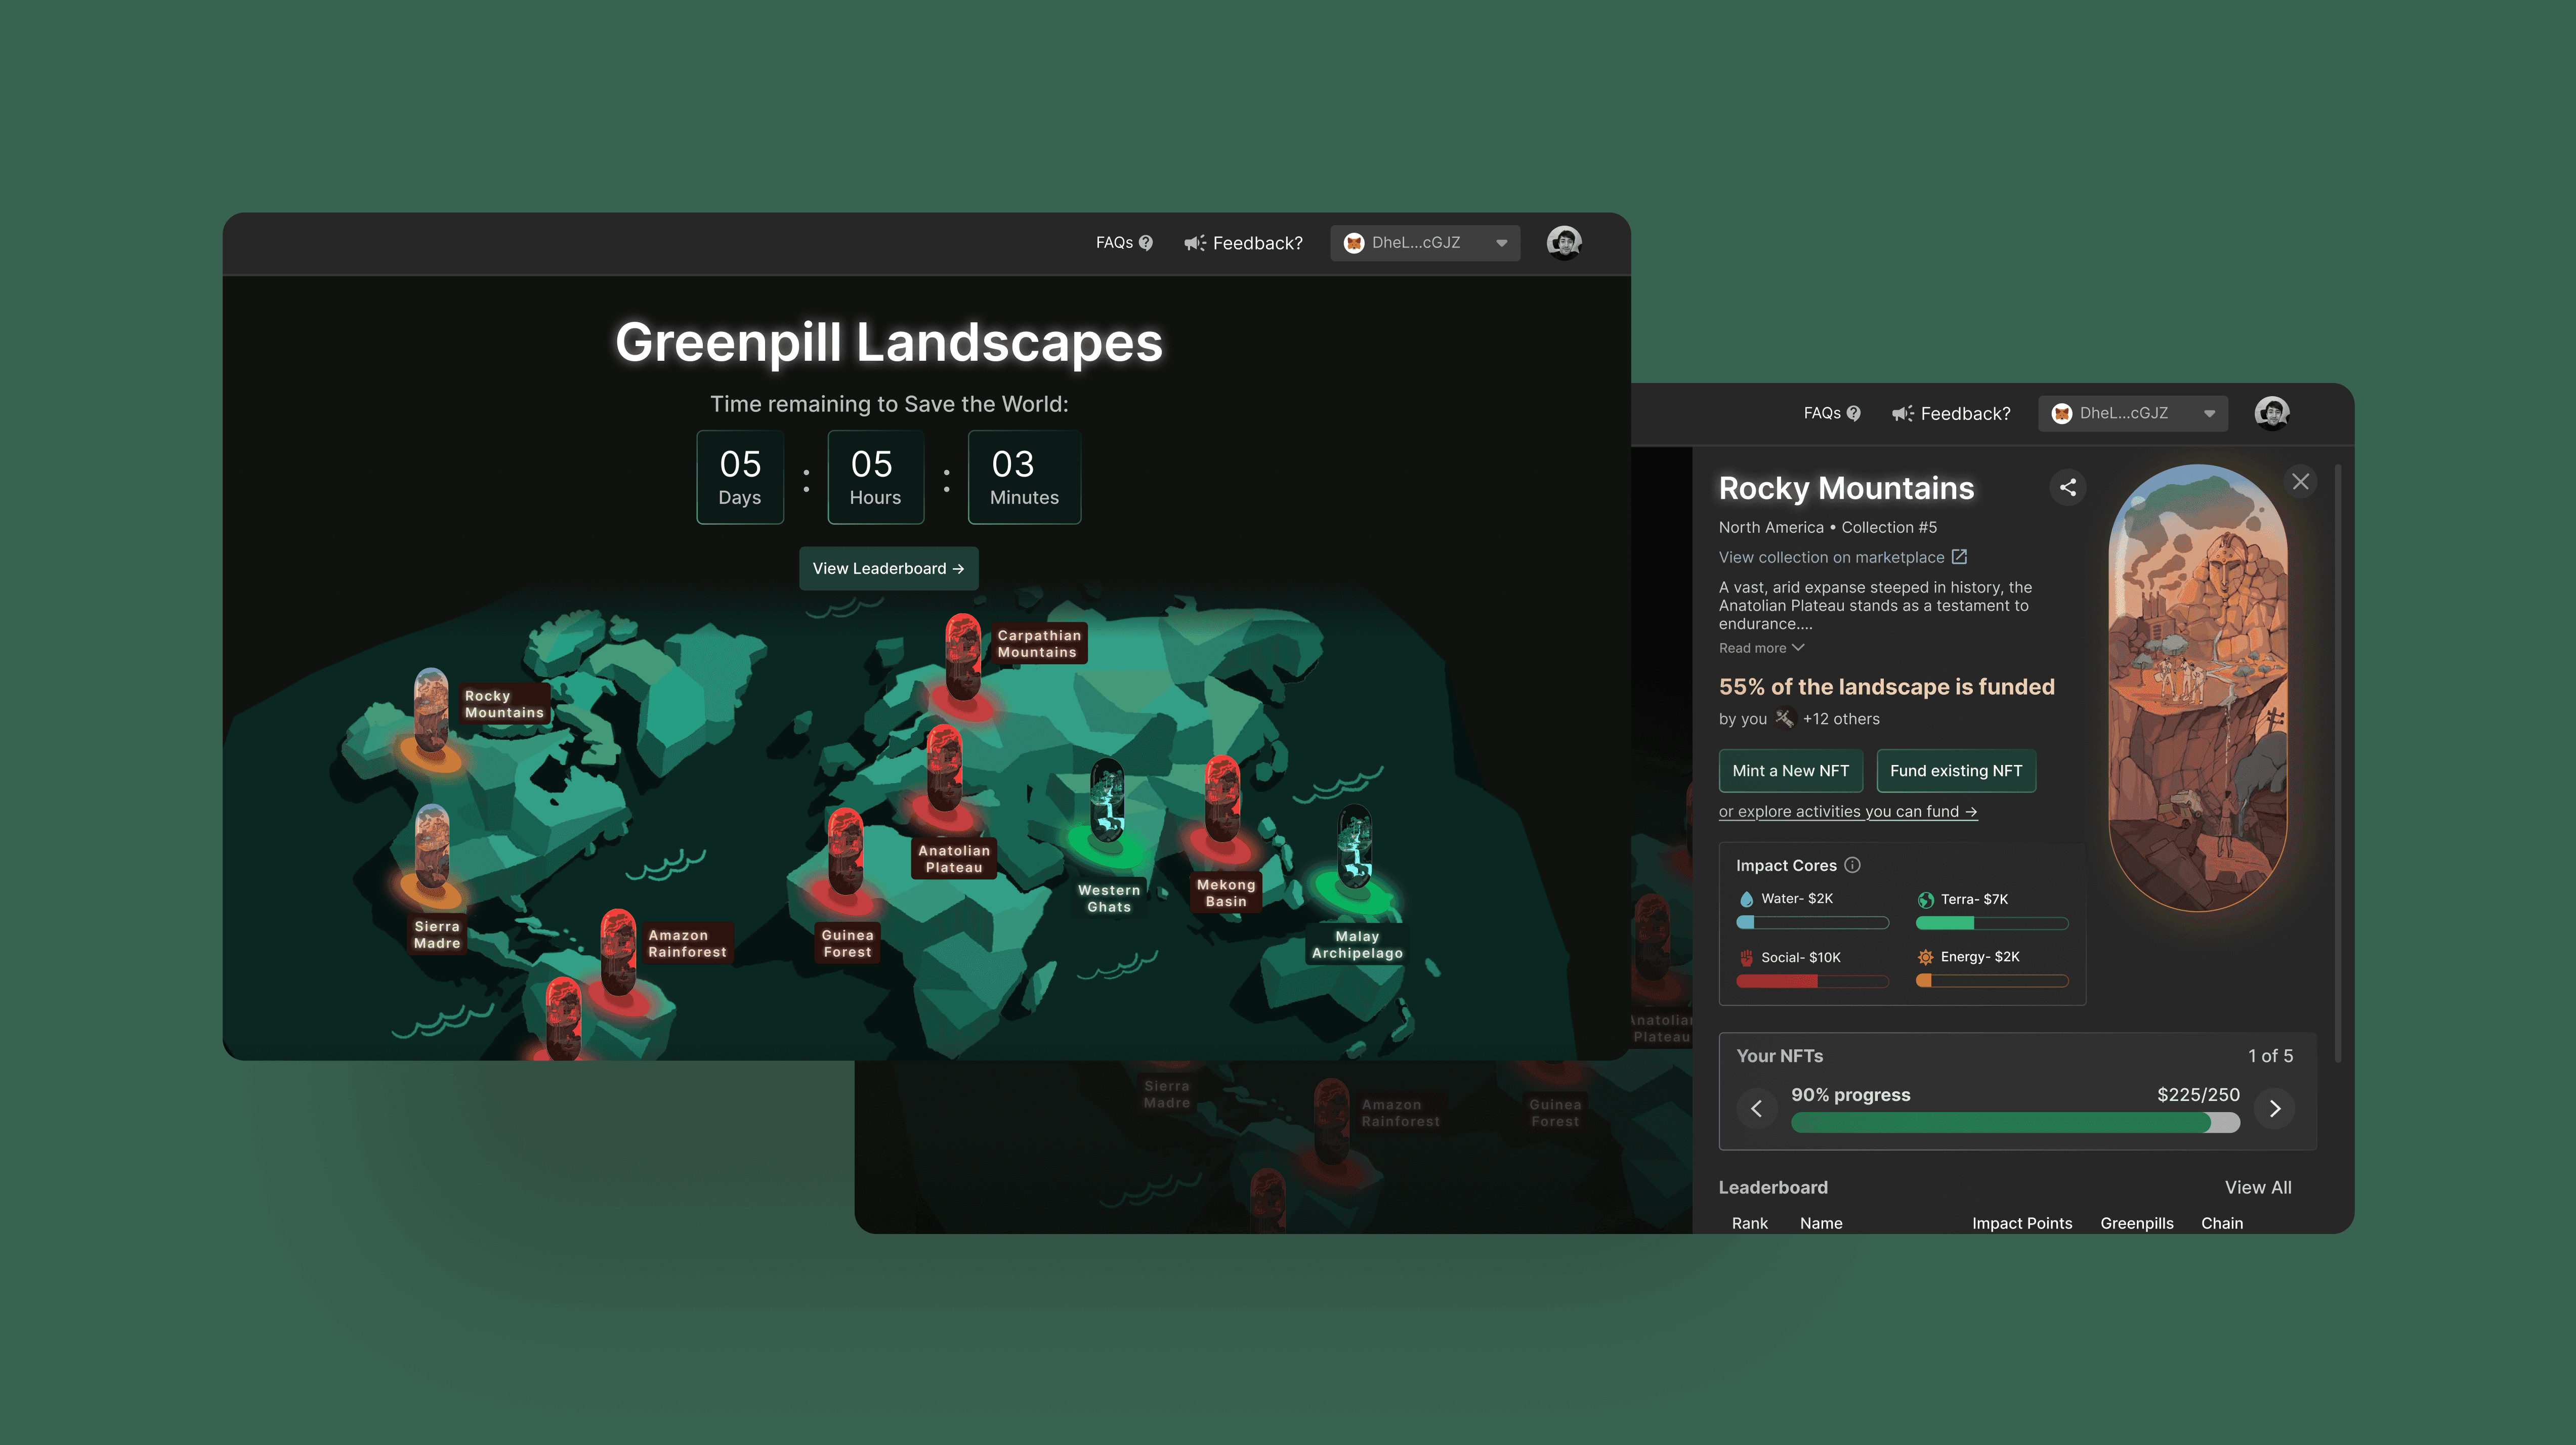This screenshot has width=2576, height=1445.
Task: Expand the Read more description text
Action: coord(1760,648)
